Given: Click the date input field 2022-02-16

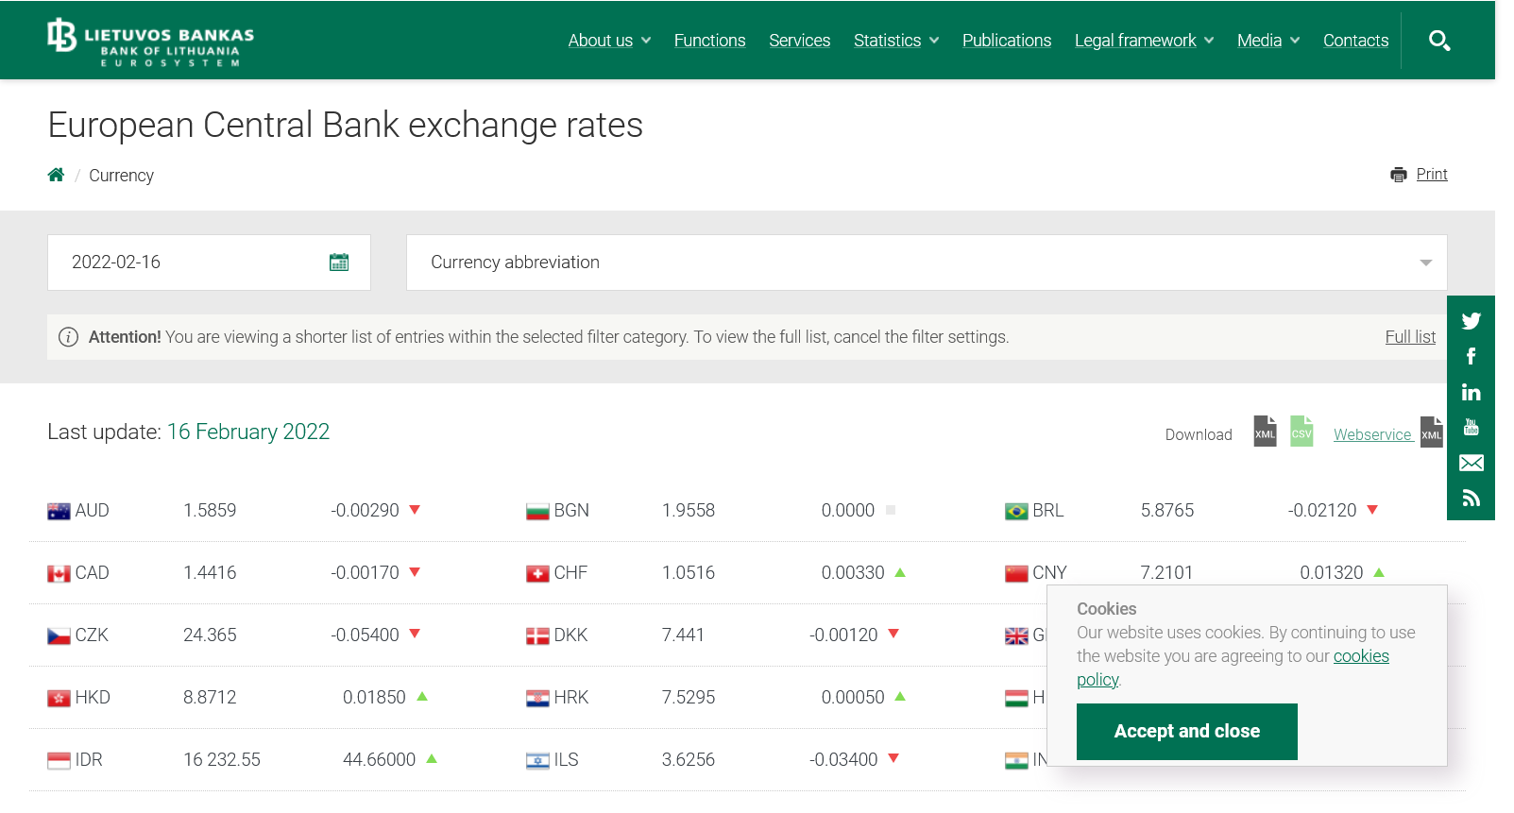Looking at the screenshot, I should tap(189, 263).
